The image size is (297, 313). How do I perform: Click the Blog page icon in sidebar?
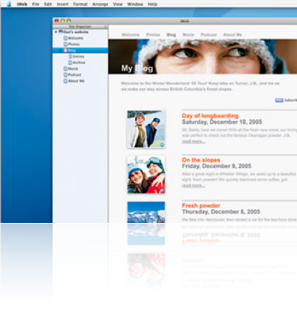[65, 51]
